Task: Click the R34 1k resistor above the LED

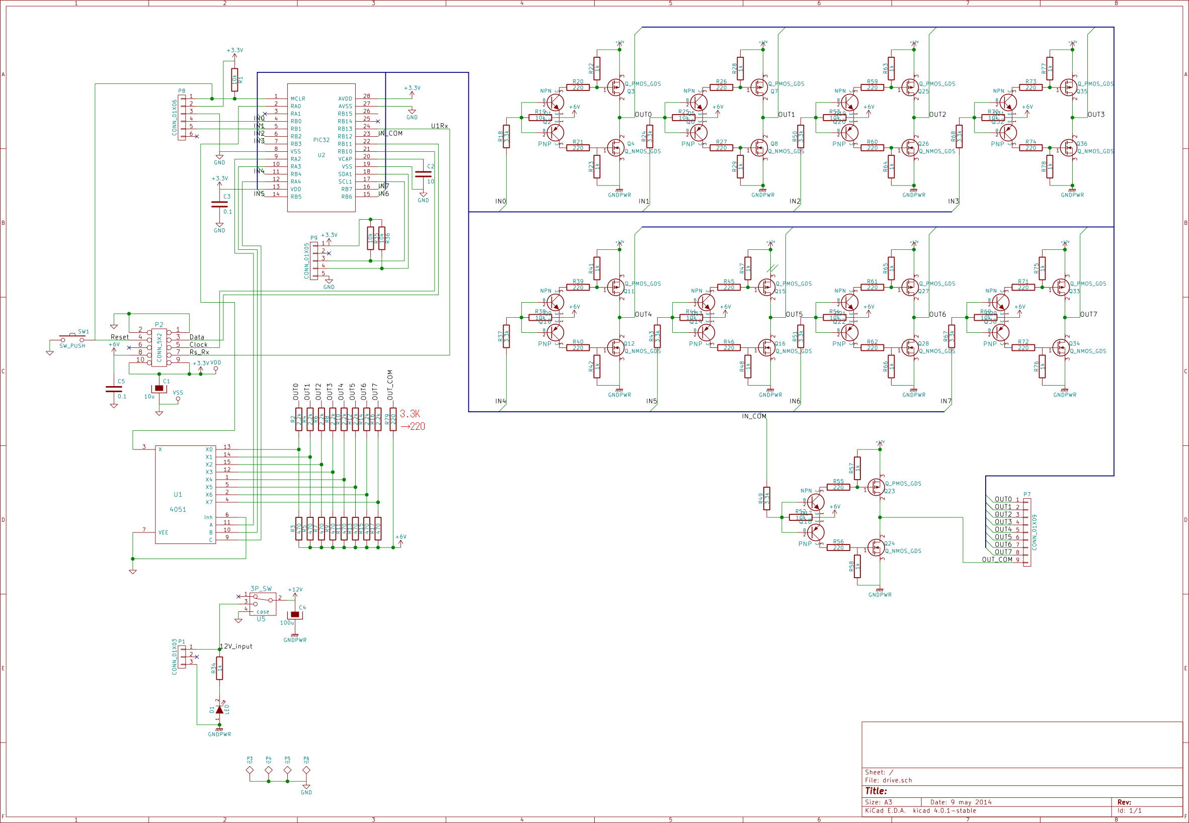Action: (x=219, y=668)
